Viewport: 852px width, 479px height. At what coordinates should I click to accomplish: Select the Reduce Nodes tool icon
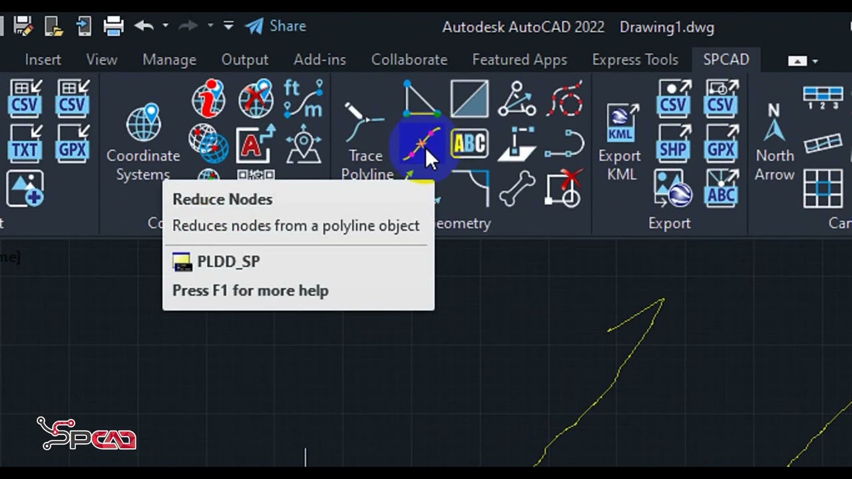pos(421,144)
